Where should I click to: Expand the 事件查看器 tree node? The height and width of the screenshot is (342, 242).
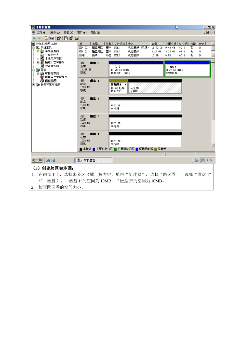[38, 51]
